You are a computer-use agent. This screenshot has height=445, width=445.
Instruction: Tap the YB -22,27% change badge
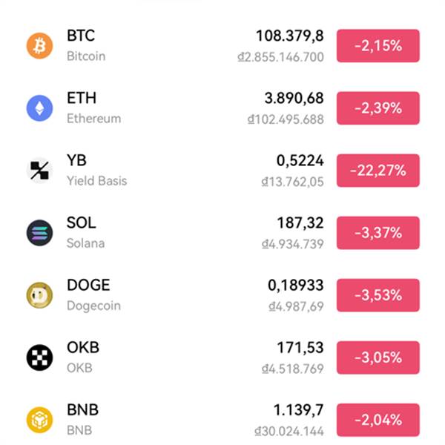[378, 171]
